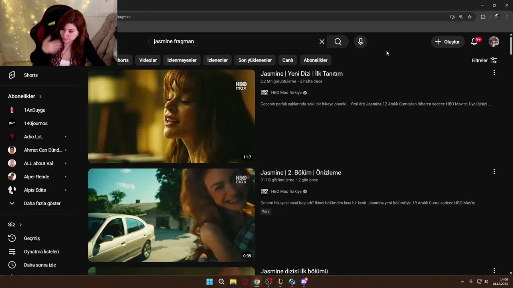Viewport: 513px width, 288px height.
Task: Open more options for Jasmine dizisi ilk bölümü
Action: point(494,271)
